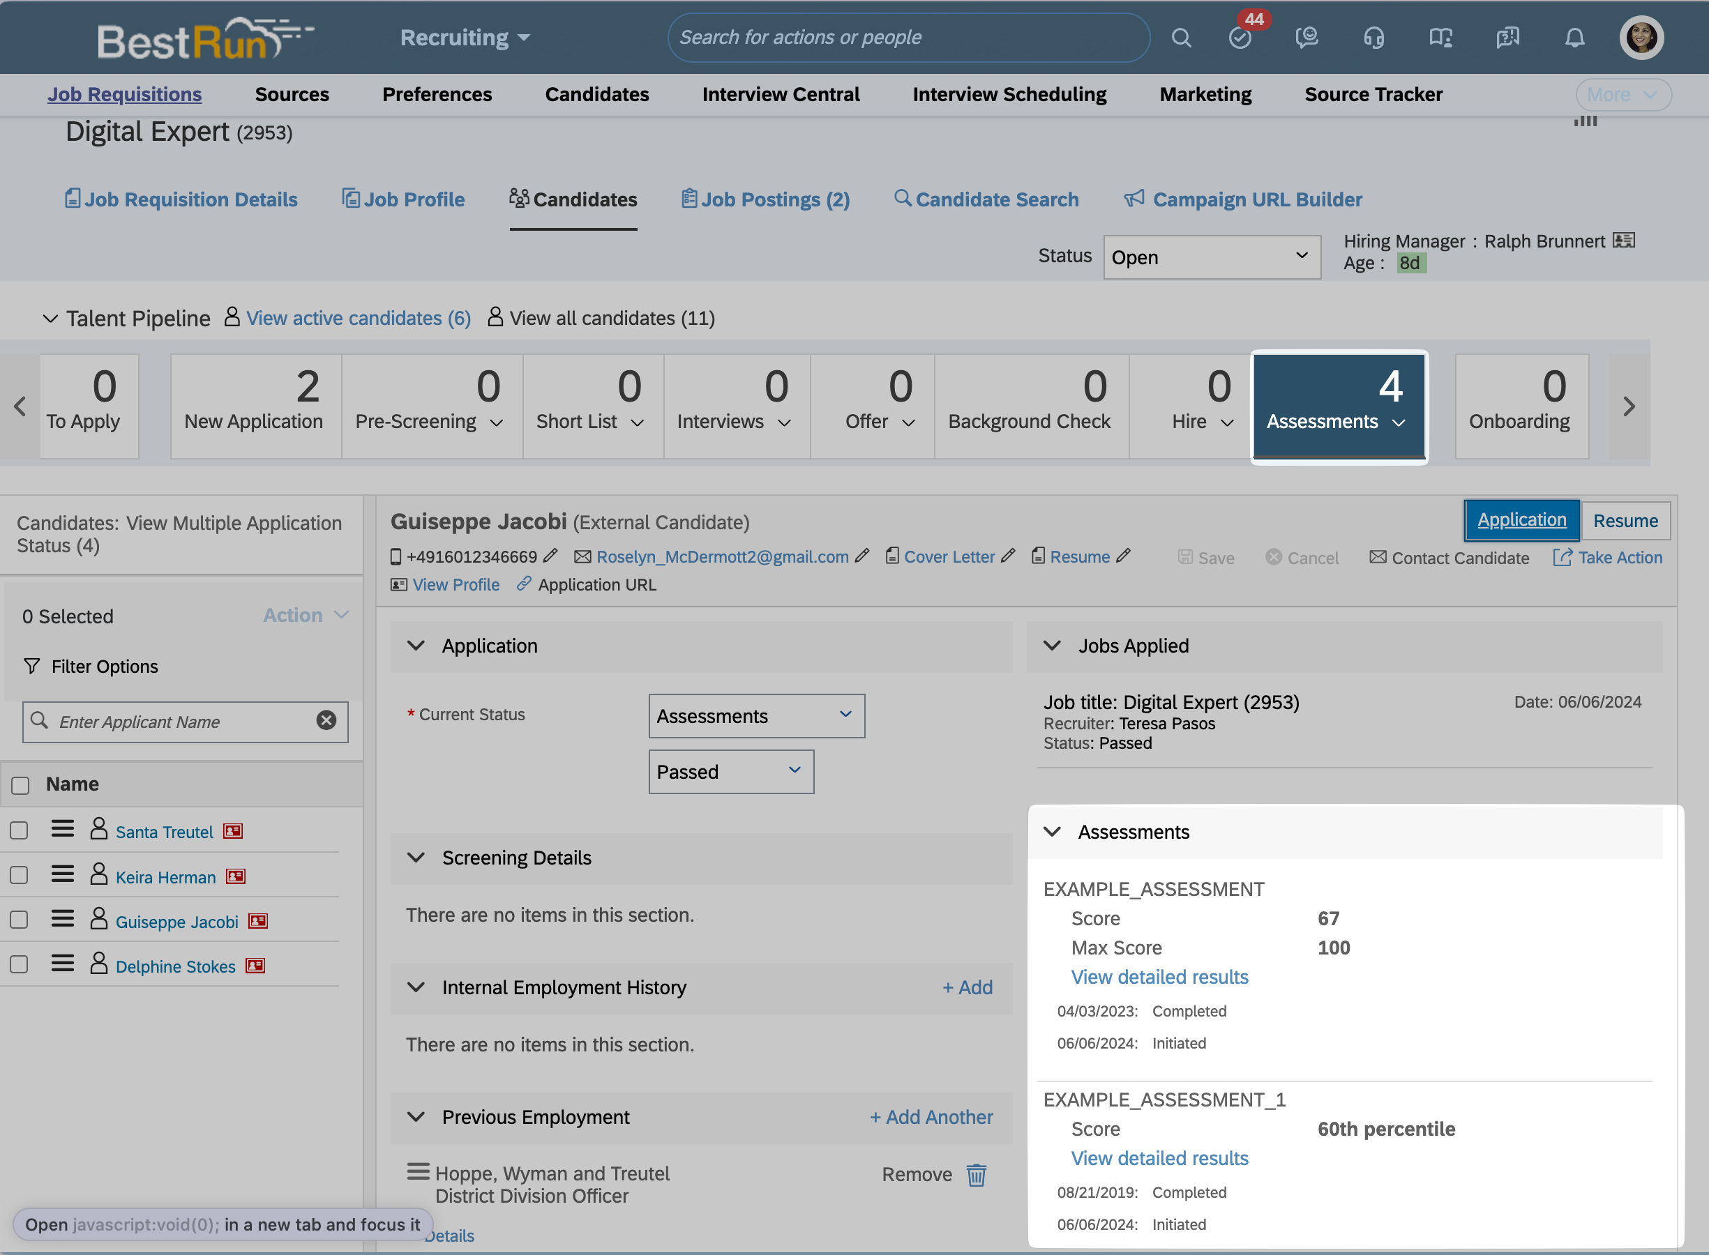Collapse the Screening Details section
The image size is (1709, 1255).
coord(416,858)
